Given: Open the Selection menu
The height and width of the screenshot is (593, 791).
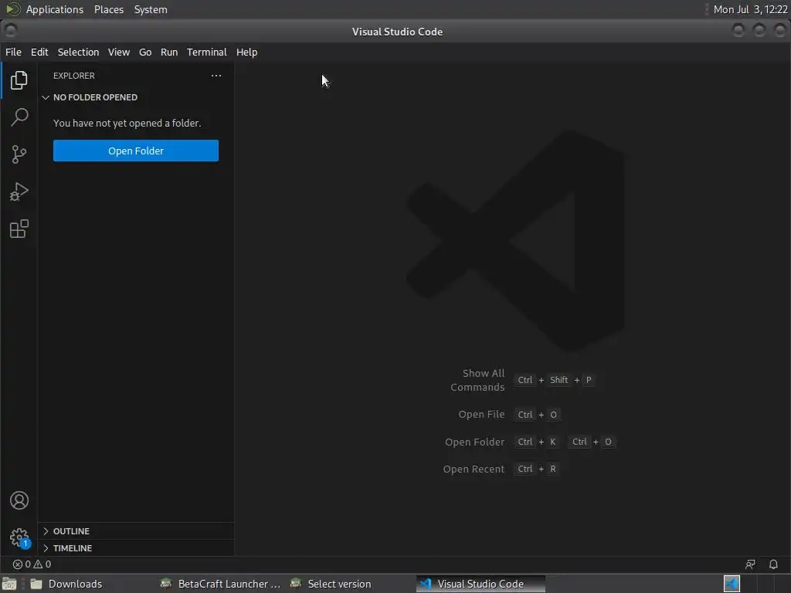Looking at the screenshot, I should pos(78,52).
